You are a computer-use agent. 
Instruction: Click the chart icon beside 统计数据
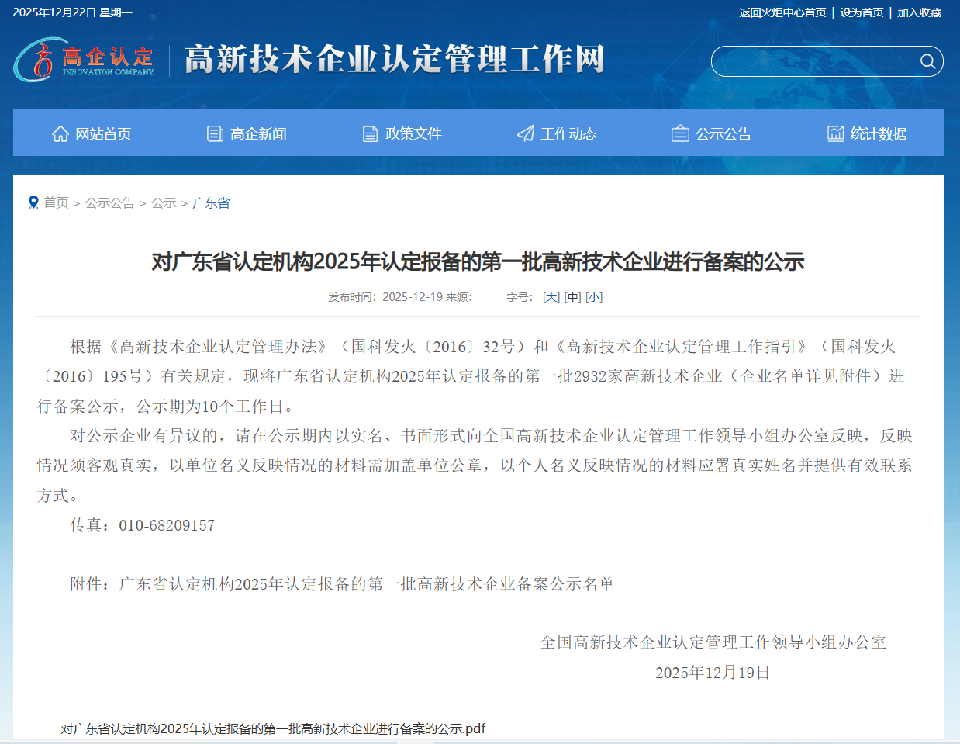[835, 133]
